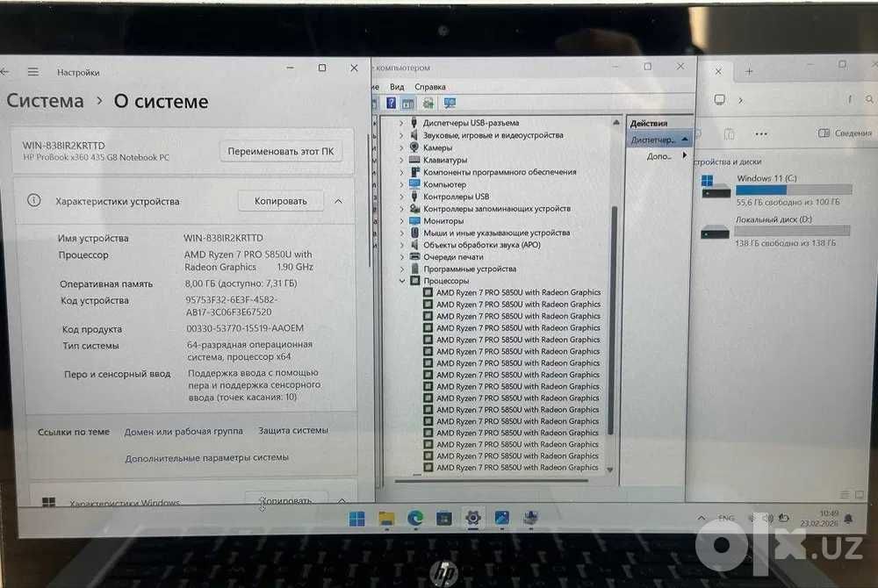
Task: Expand Звуковые, игровые и видеоустройства node
Action: click(x=401, y=135)
